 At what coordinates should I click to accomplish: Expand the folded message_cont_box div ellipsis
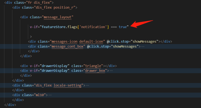coord(143,47)
